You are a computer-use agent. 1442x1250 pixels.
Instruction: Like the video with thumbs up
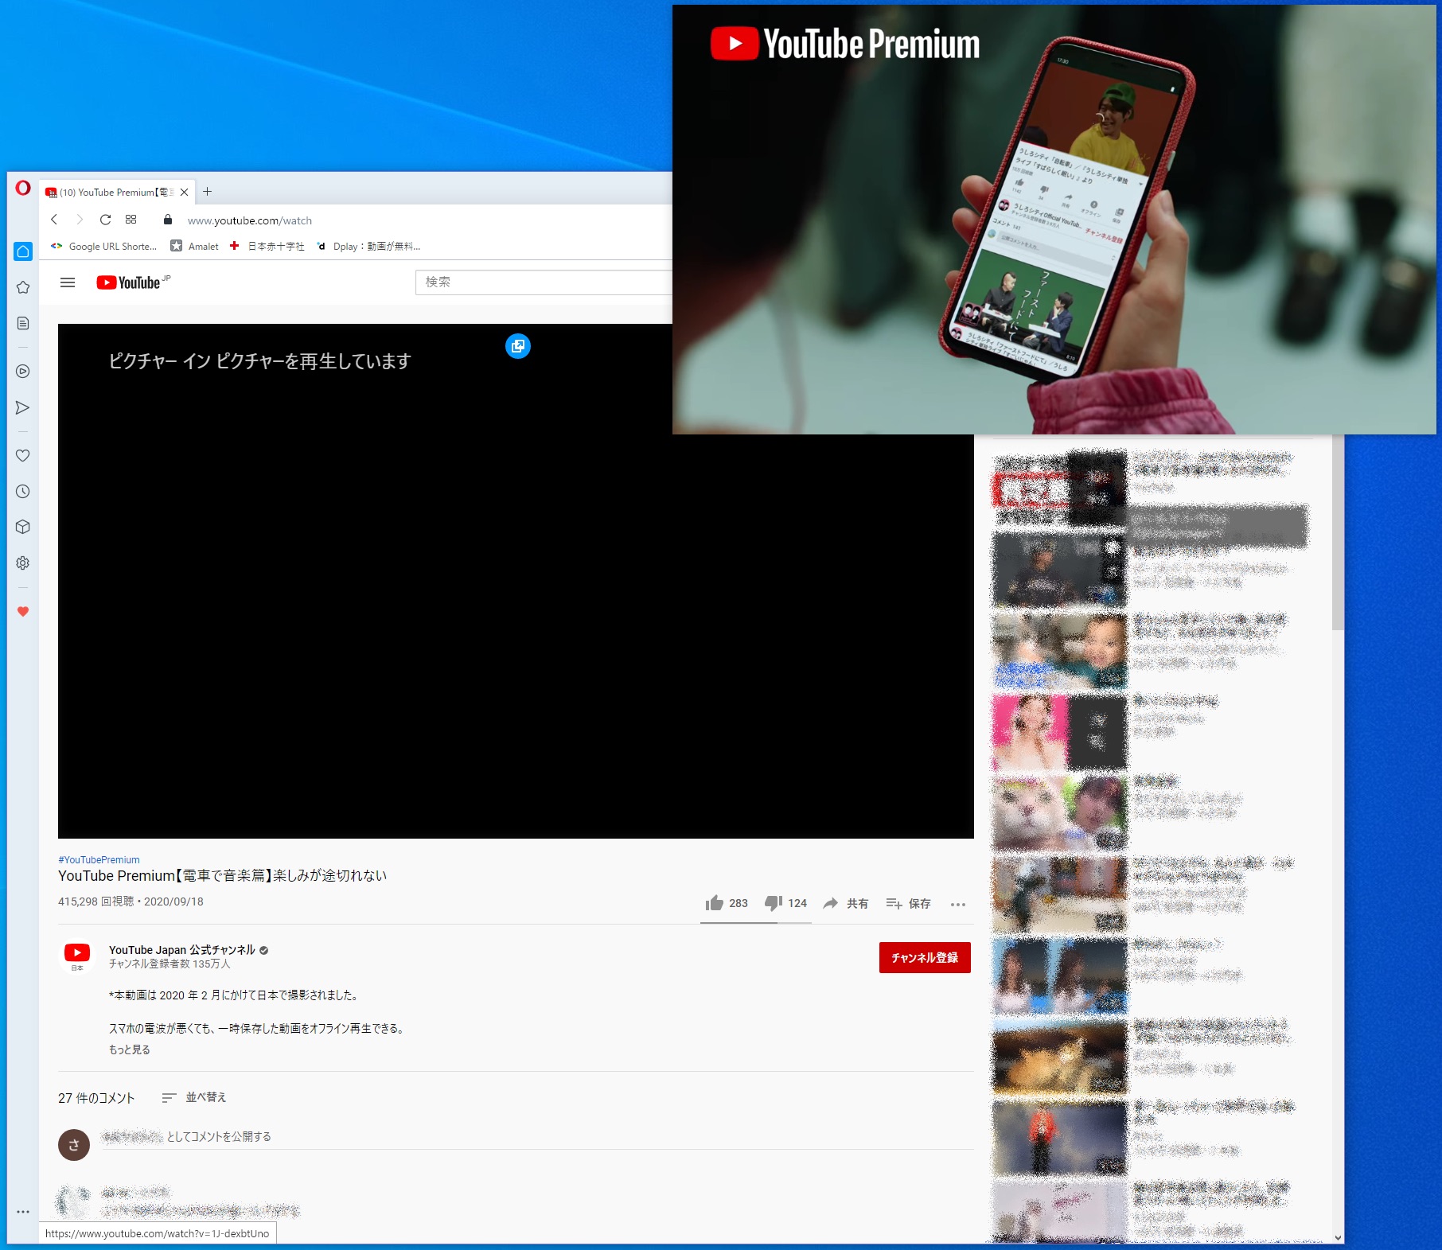(726, 903)
